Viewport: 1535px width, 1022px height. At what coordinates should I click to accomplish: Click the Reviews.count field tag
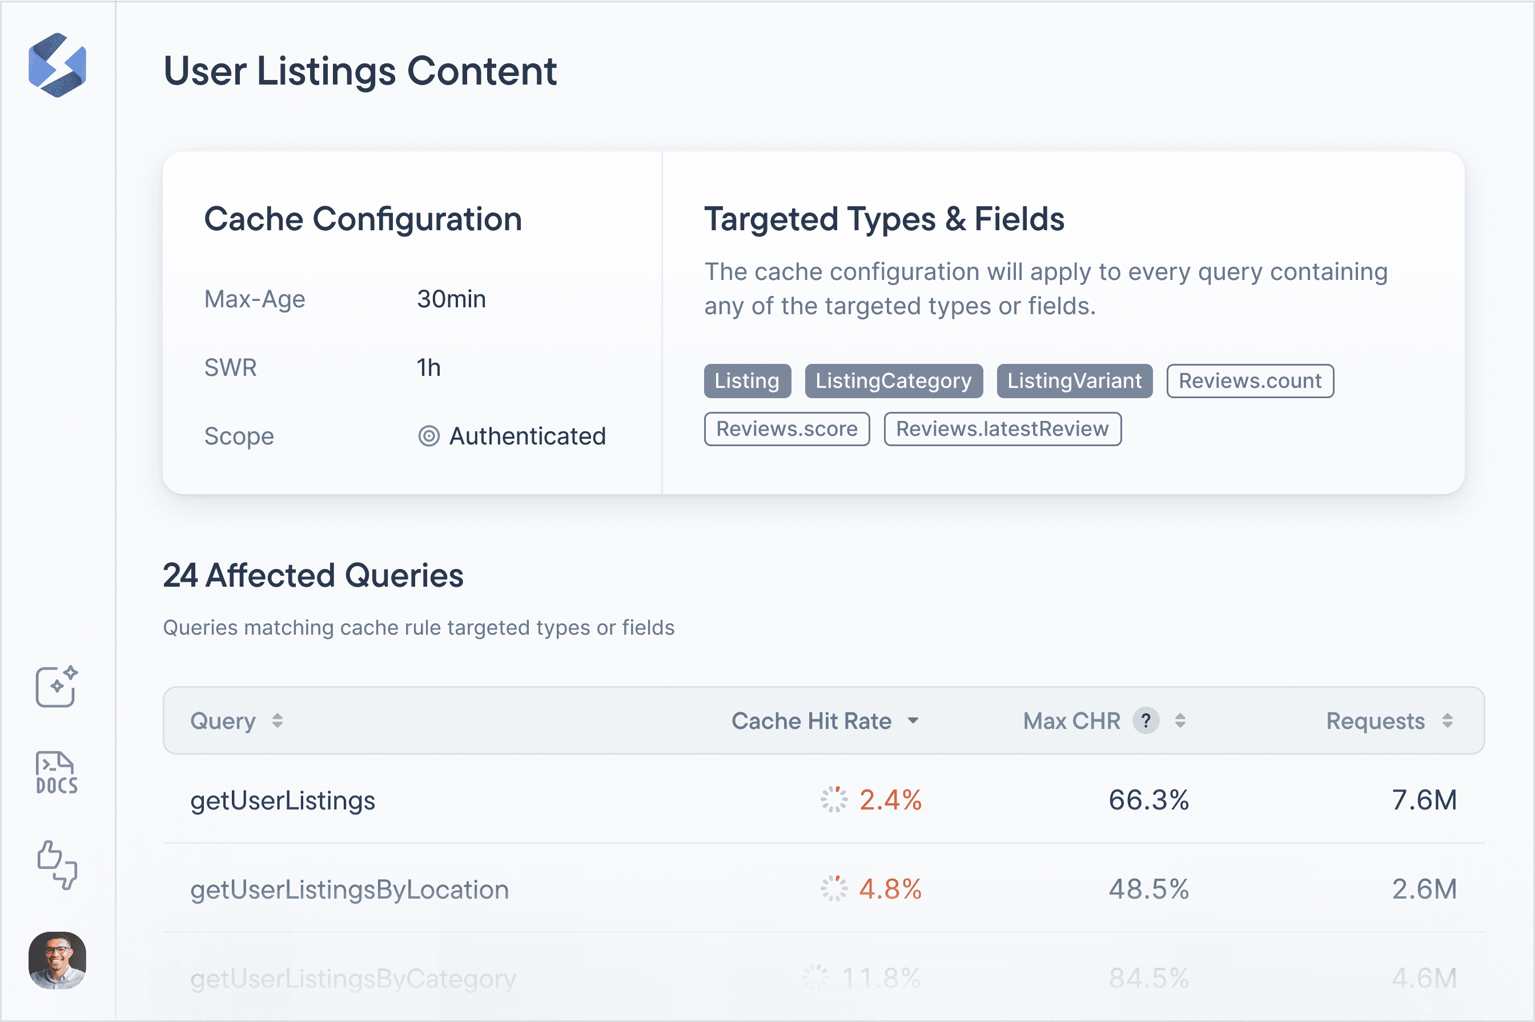1249,380
